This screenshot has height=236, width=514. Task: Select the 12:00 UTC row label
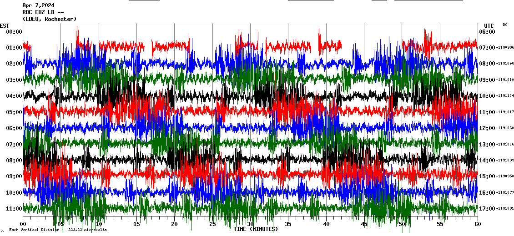487,128
